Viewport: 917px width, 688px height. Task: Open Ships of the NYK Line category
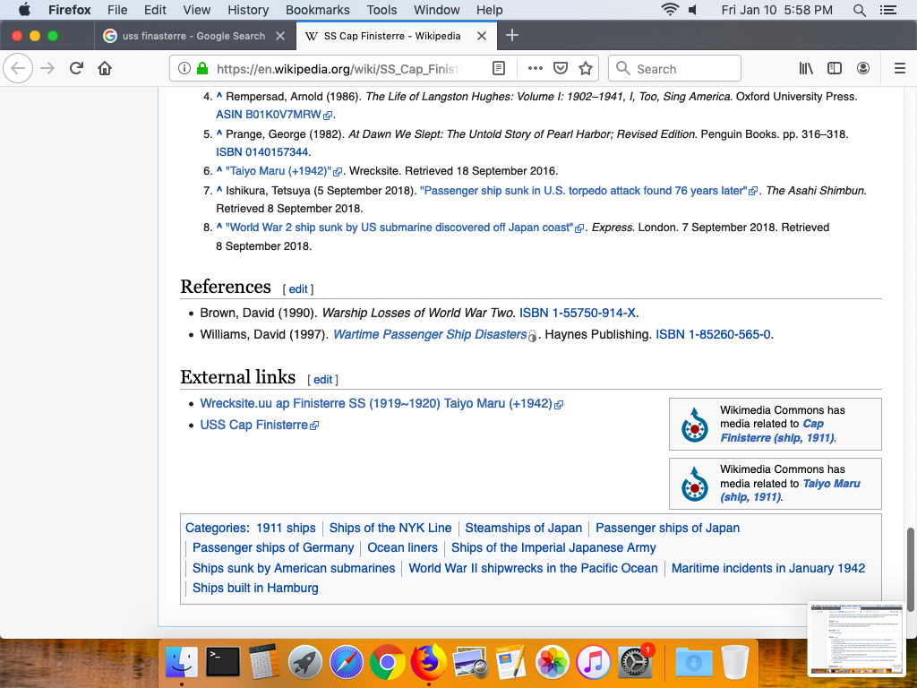390,529
